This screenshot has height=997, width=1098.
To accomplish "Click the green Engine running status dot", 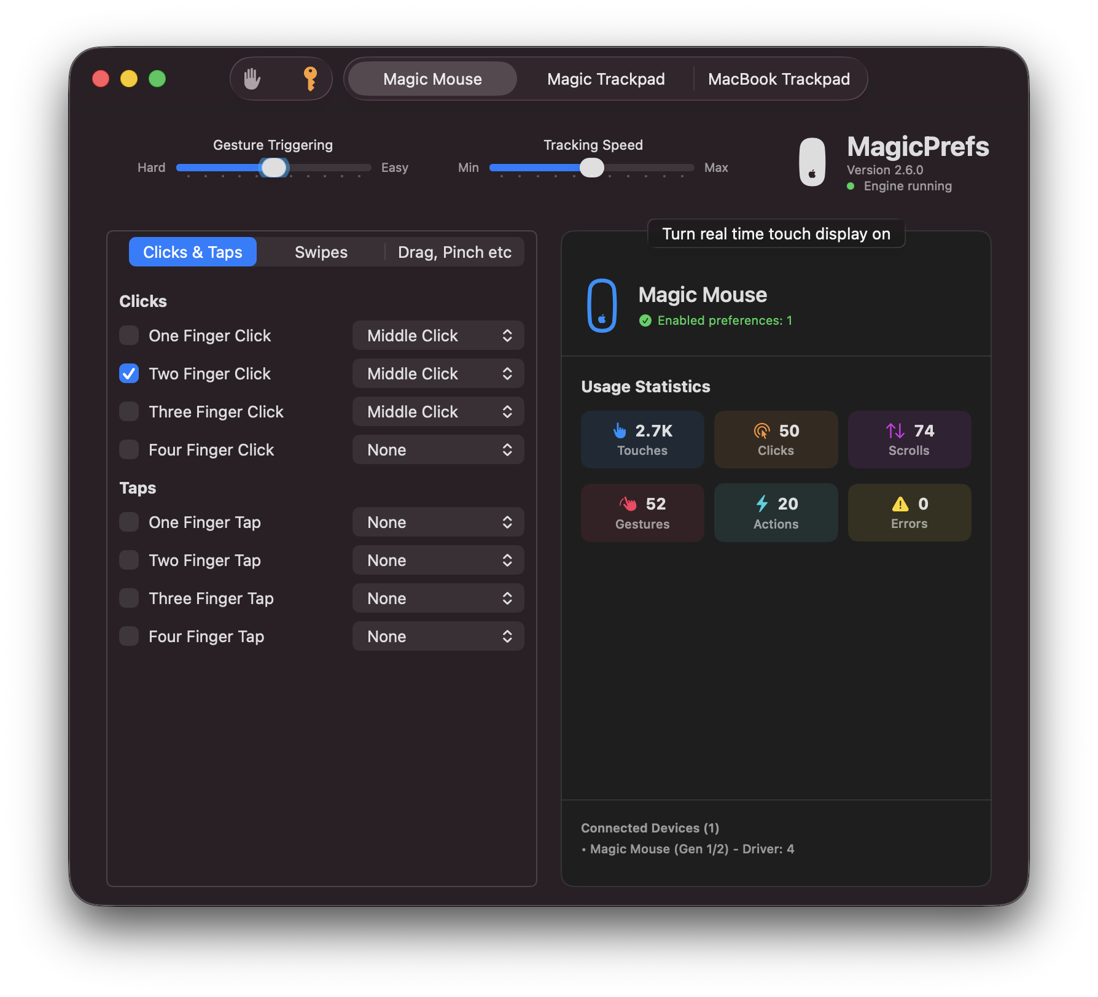I will (851, 186).
